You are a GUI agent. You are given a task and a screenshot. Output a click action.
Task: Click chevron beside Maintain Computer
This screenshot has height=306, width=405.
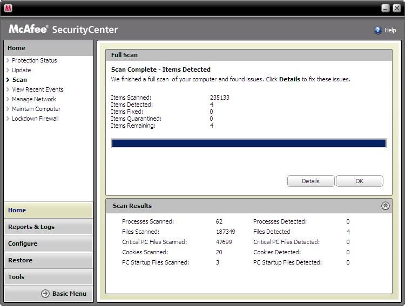coord(8,109)
